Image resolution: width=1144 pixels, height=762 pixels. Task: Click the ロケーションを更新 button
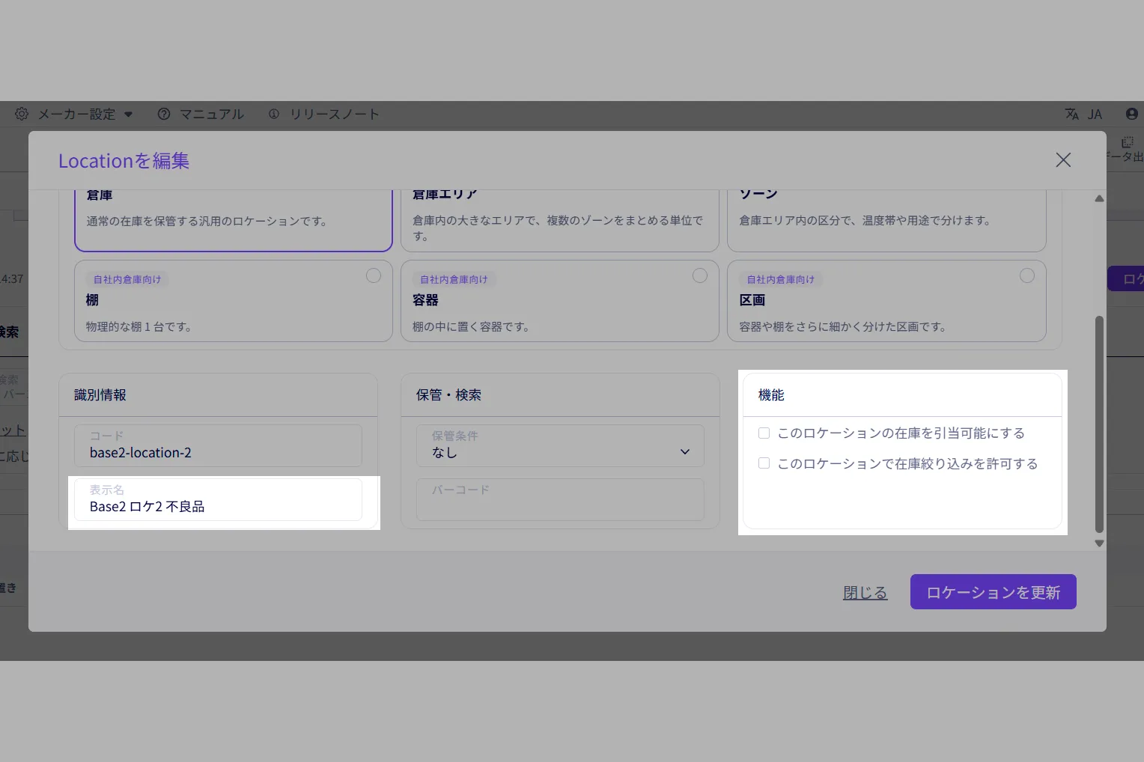(x=993, y=592)
